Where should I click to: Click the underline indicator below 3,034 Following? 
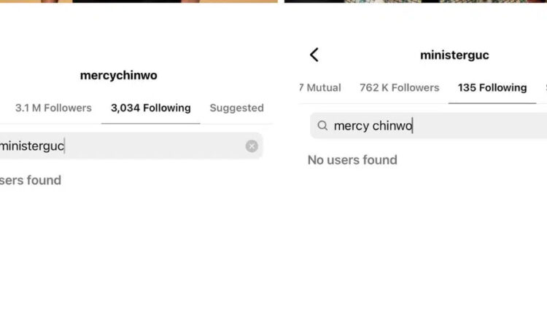click(x=150, y=124)
